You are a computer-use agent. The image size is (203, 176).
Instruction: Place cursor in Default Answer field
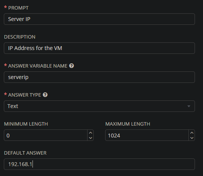[x=99, y=164]
